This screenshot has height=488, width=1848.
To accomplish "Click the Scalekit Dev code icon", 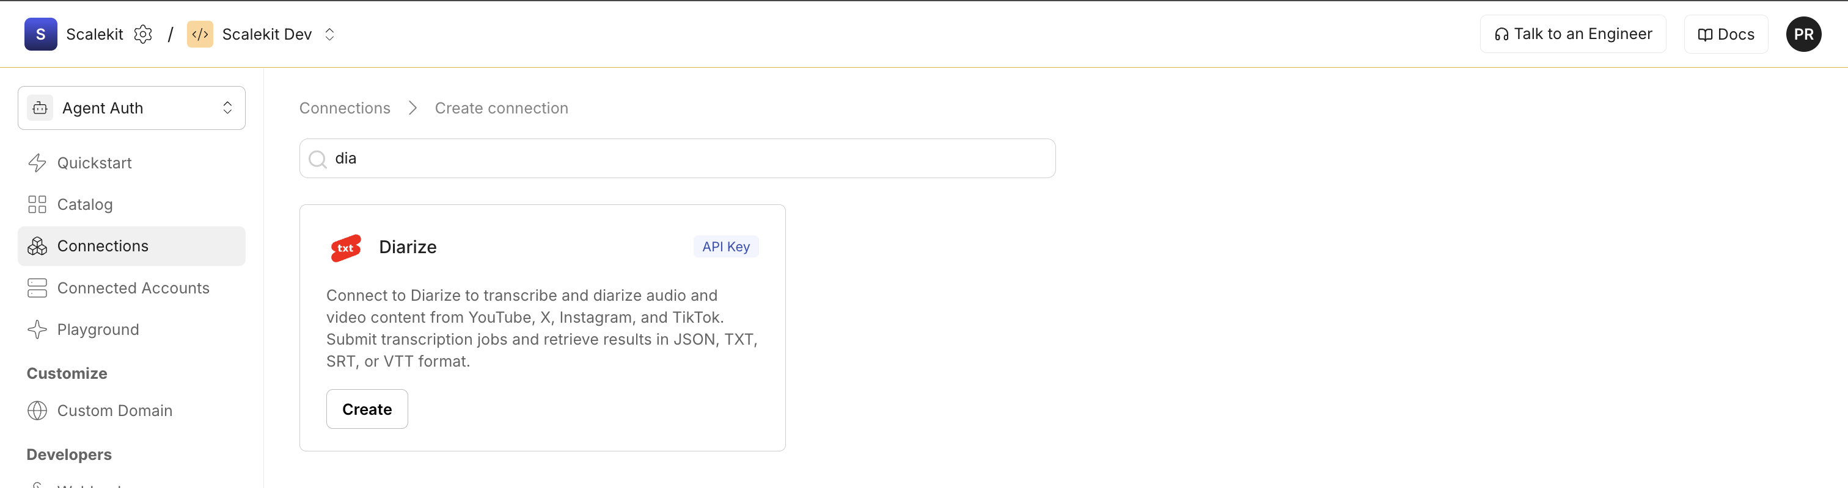I will [x=200, y=34].
